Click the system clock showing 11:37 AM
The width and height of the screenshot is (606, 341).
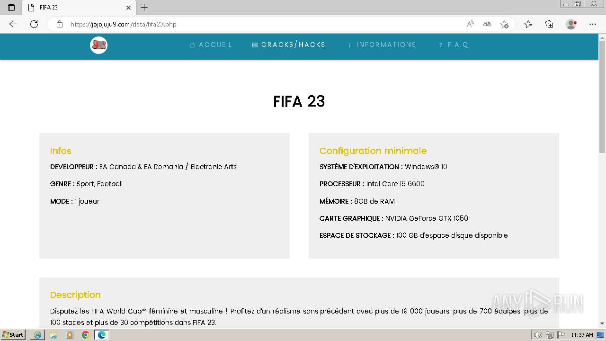tap(582, 335)
